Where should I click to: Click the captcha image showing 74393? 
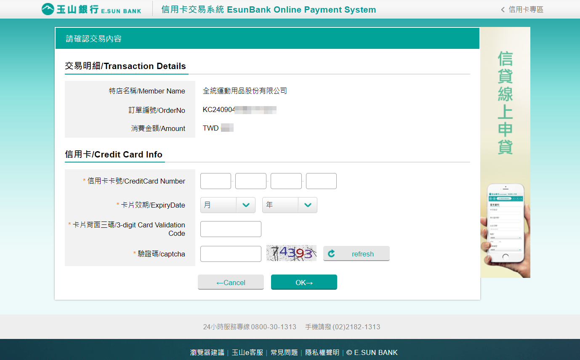coord(291,253)
